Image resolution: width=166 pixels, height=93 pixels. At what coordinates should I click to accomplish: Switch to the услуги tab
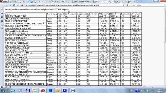(40, 2)
